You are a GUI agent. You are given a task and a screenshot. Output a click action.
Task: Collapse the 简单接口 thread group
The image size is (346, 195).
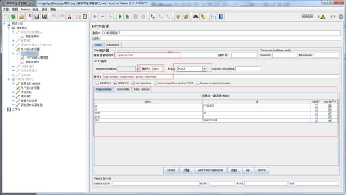(9, 28)
